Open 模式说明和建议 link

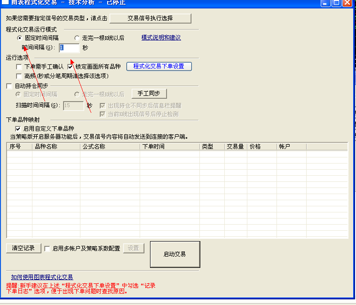(161, 38)
